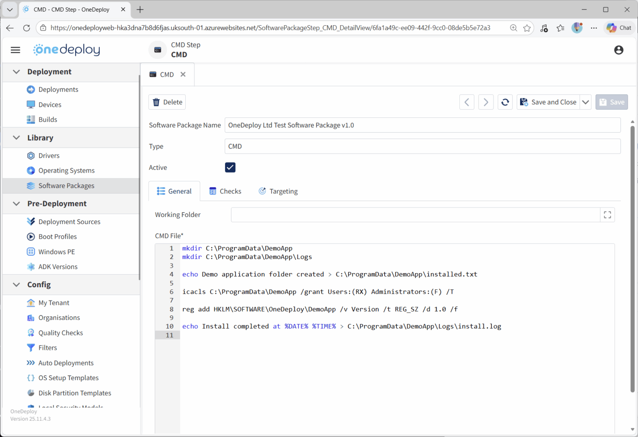The height and width of the screenshot is (437, 638).
Task: Open the browser tab search dropdown
Action: pyautogui.click(x=10, y=9)
